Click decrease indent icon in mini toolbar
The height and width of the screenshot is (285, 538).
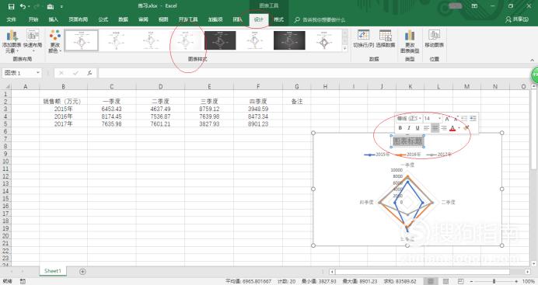pyautogui.click(x=464, y=119)
